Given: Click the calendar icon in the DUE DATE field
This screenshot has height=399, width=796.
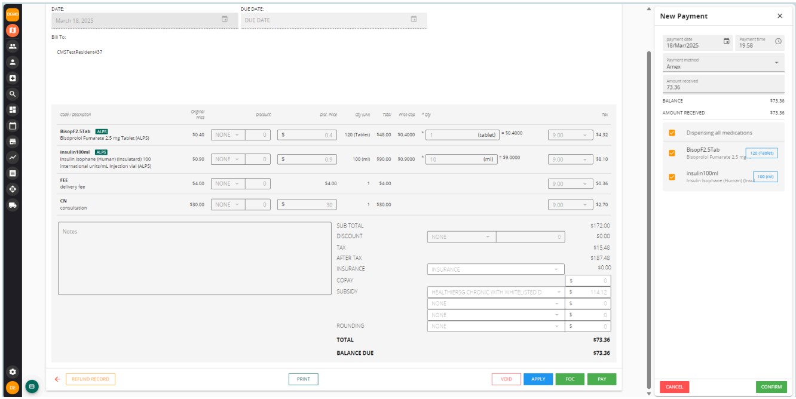Looking at the screenshot, I should click(x=414, y=19).
